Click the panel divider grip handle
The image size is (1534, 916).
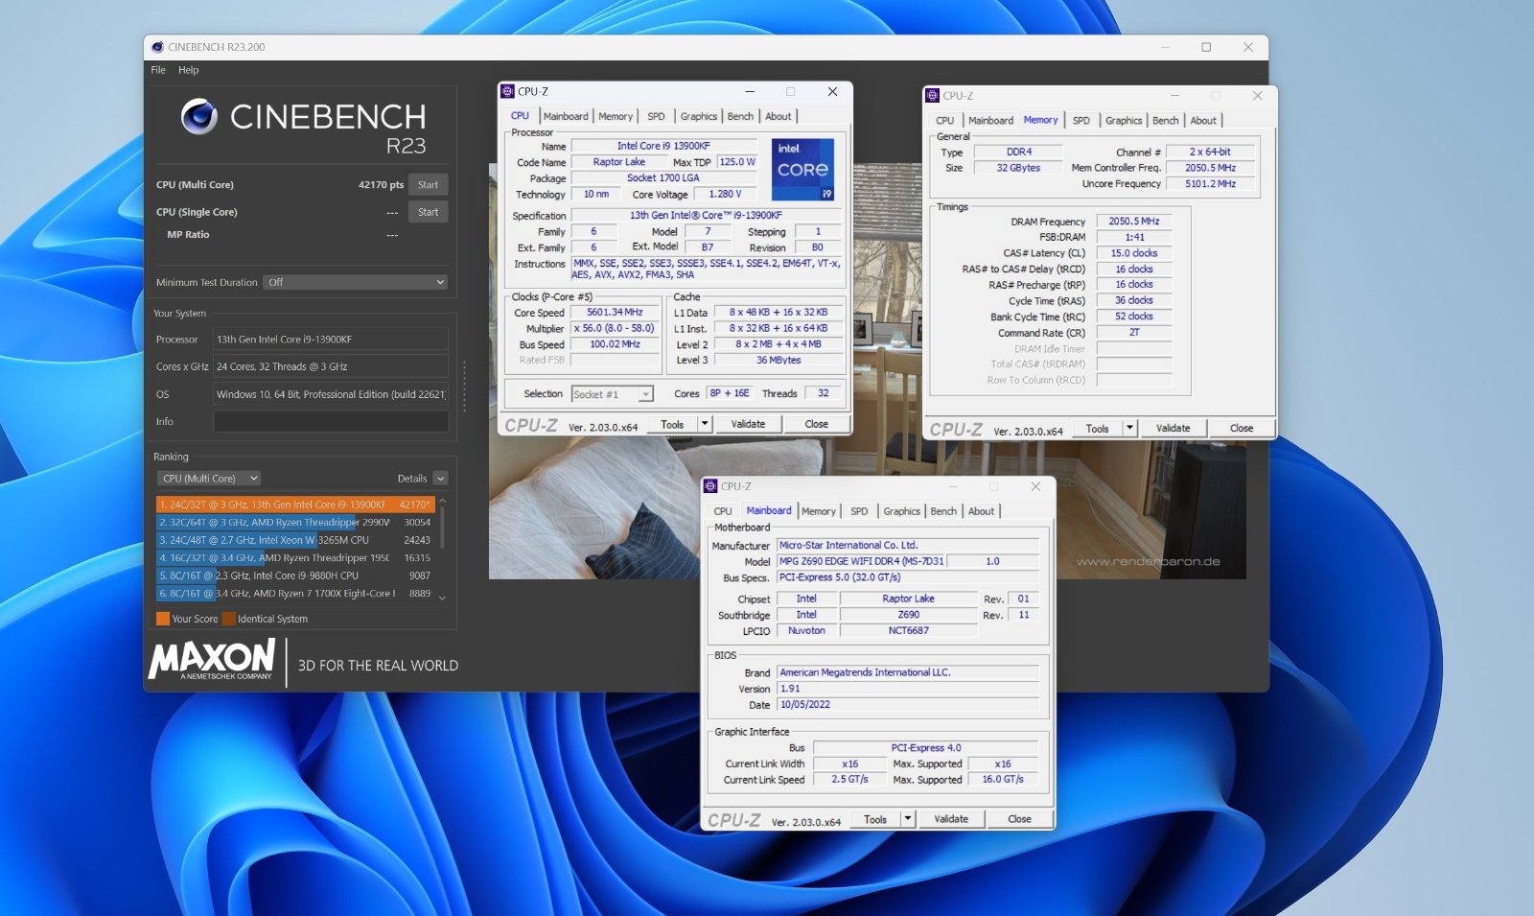[x=464, y=386]
